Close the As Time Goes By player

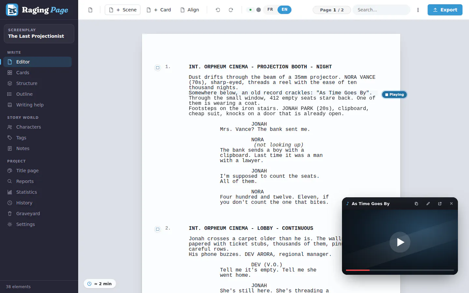pyautogui.click(x=451, y=204)
